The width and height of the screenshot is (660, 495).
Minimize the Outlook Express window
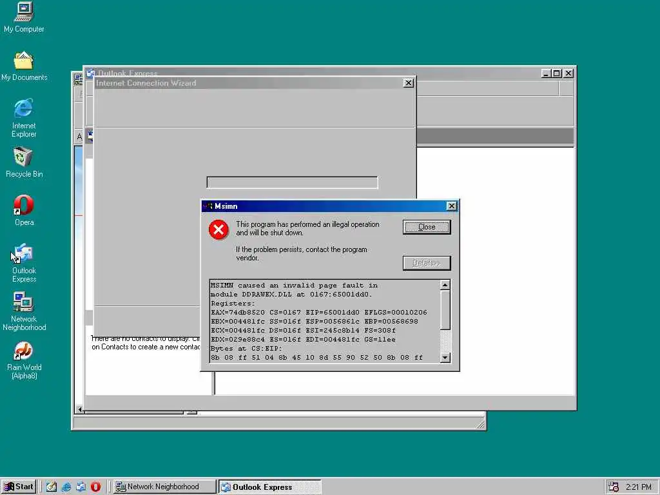[547, 73]
